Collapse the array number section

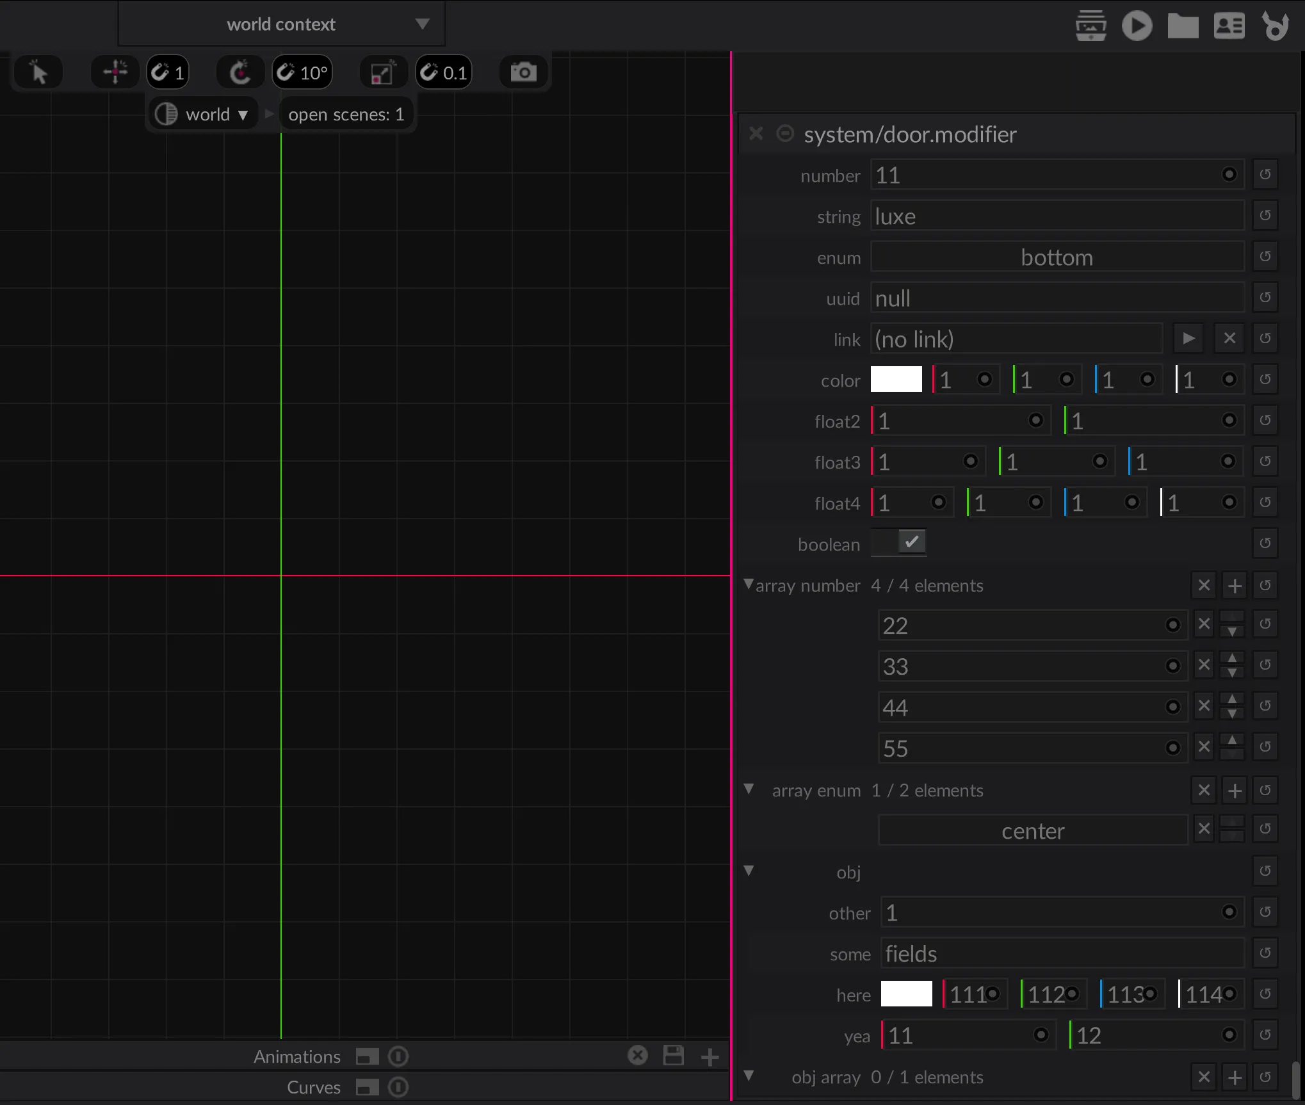(x=749, y=585)
